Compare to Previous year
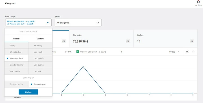The image size is (203, 103). [40, 84]
